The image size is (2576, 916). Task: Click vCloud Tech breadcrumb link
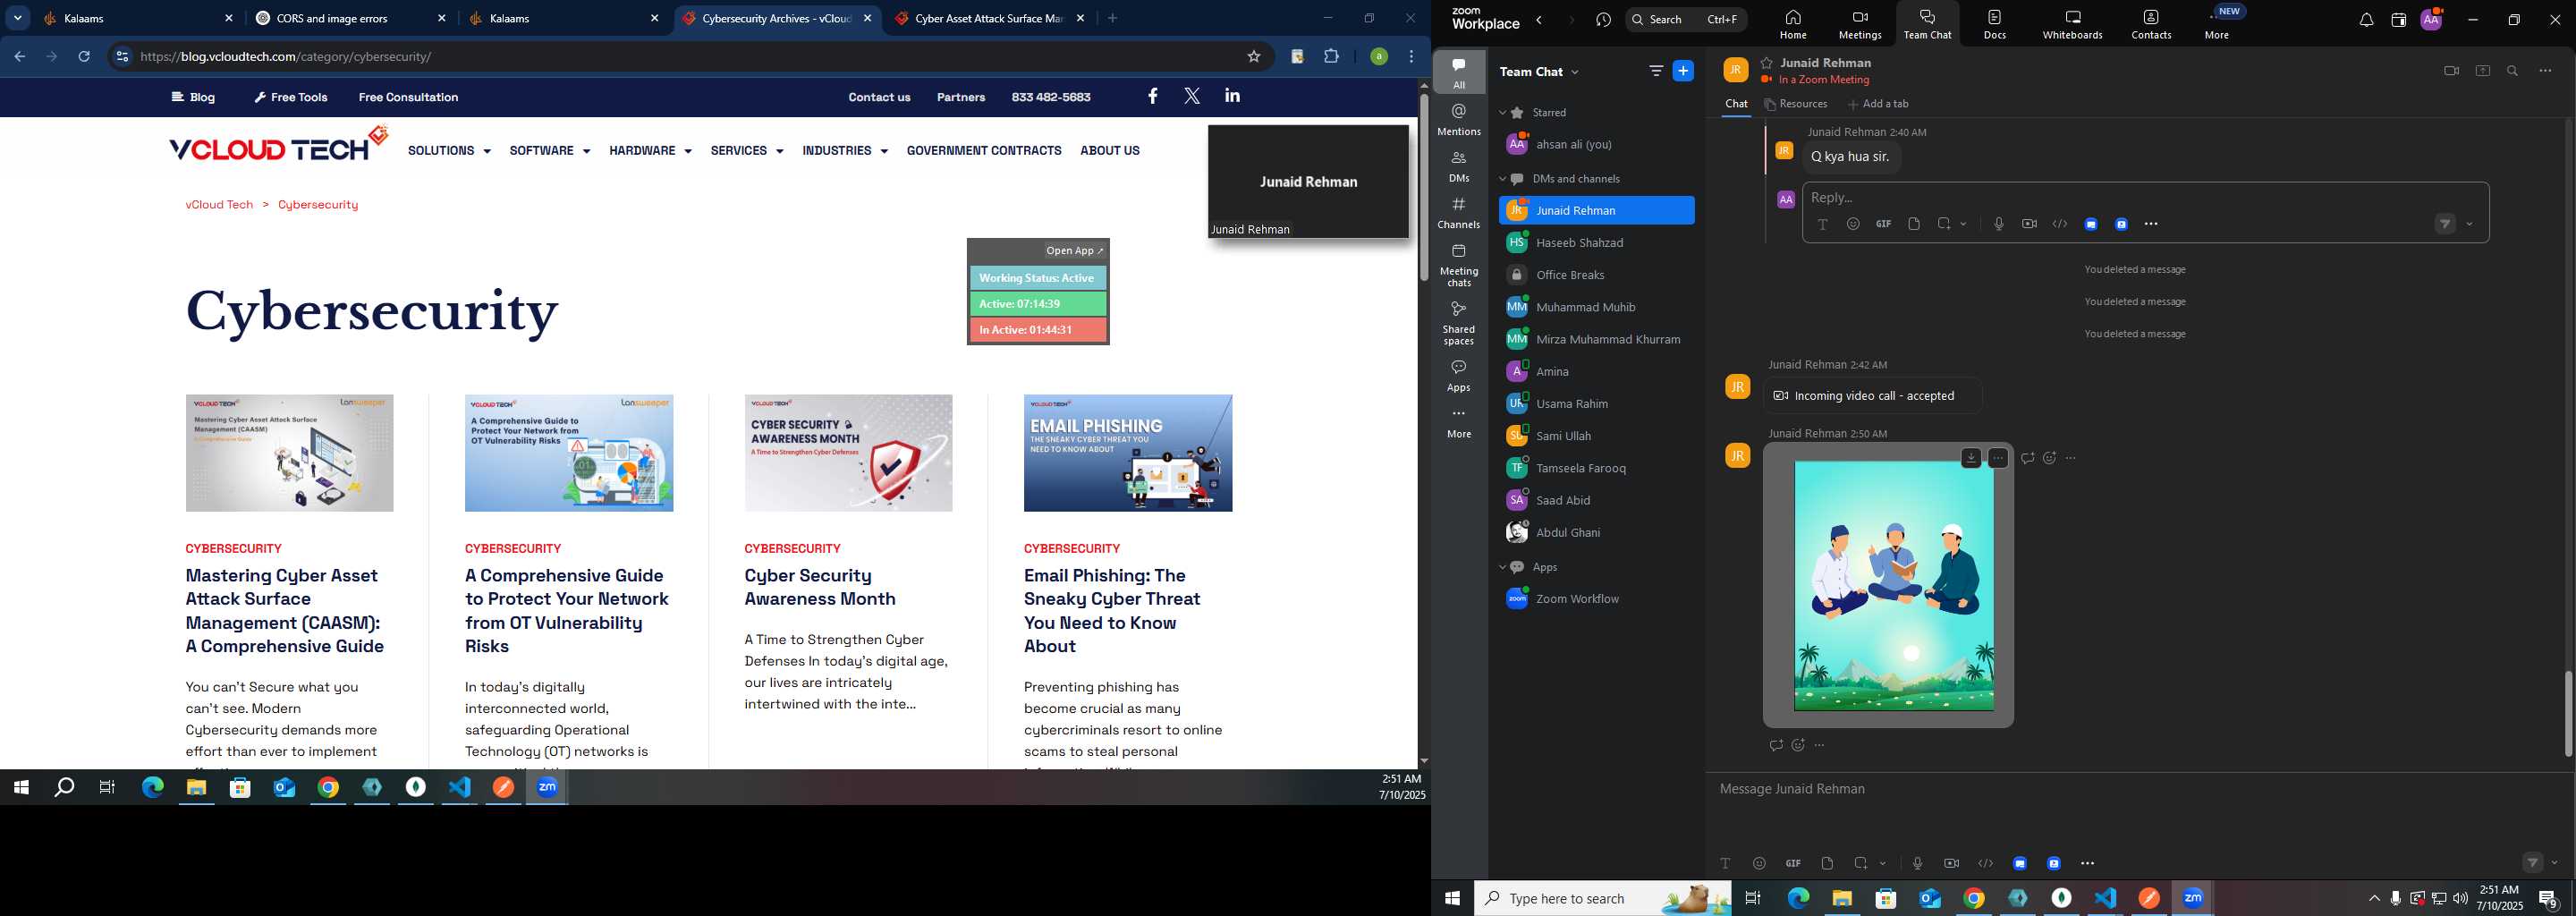tap(219, 205)
